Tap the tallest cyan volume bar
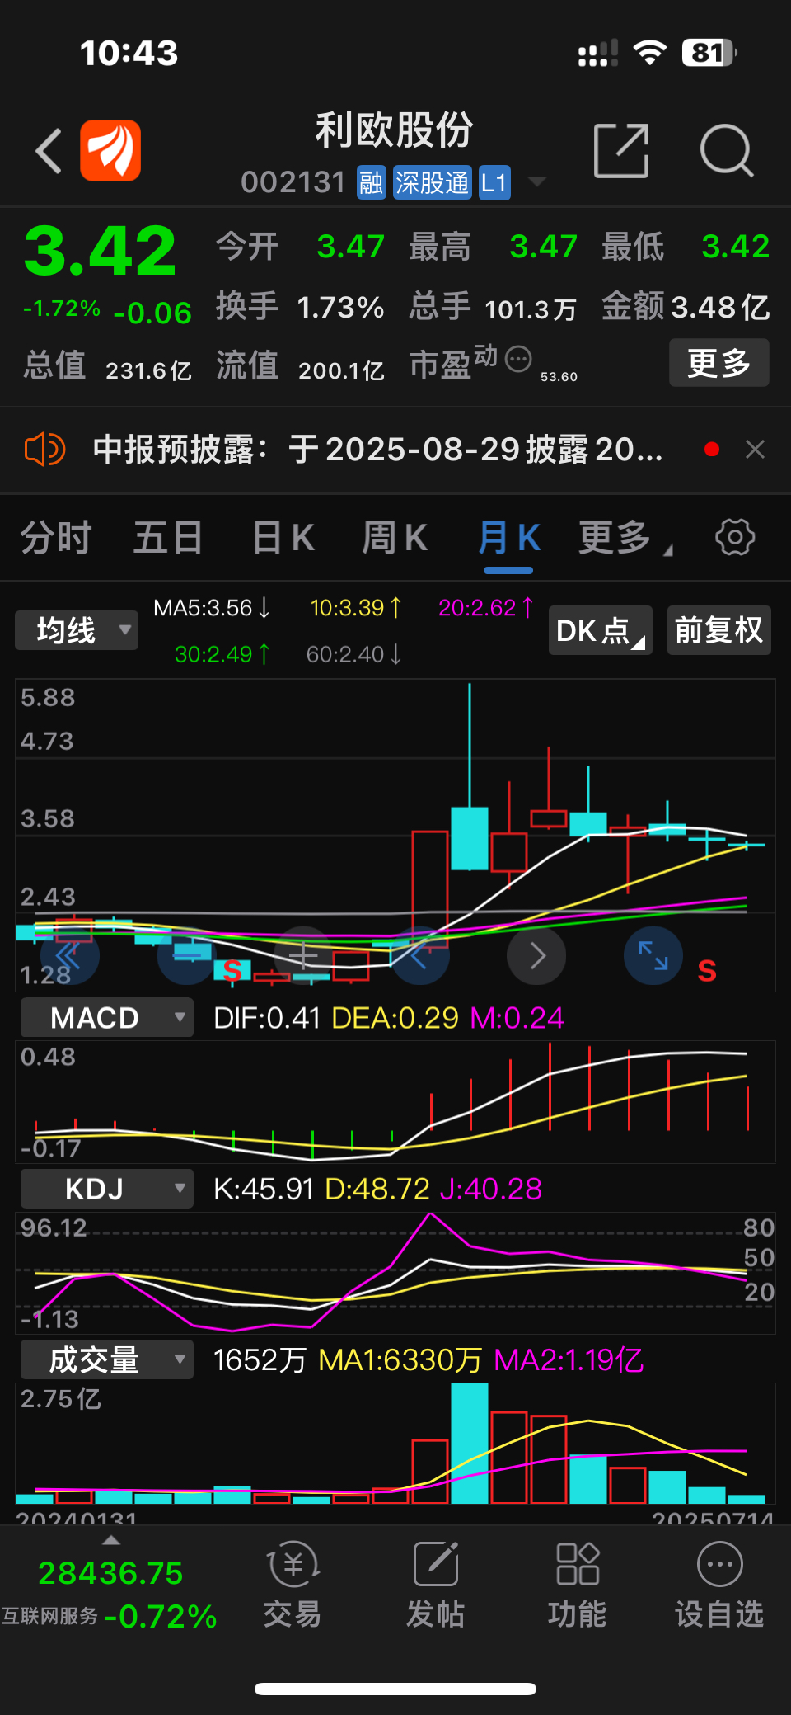The width and height of the screenshot is (791, 1715). tap(470, 1444)
